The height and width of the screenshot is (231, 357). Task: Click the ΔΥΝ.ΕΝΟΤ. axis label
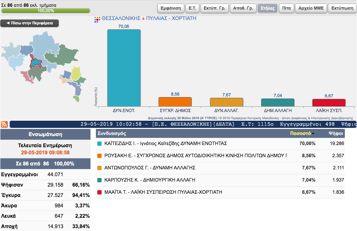124,111
